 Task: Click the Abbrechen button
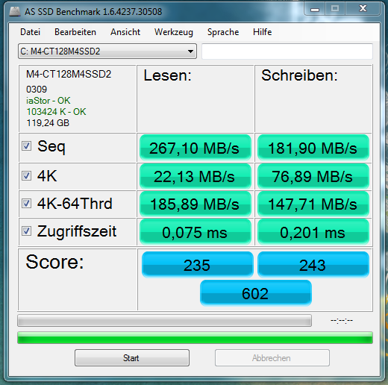click(x=272, y=358)
